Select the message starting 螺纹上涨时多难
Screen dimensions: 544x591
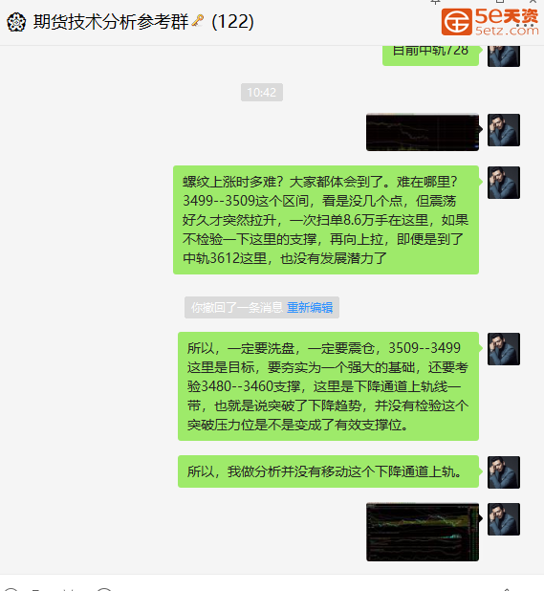[326, 220]
